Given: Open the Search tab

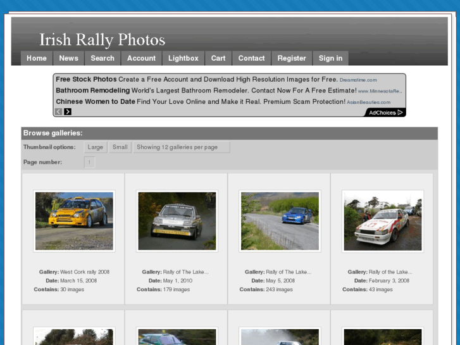Looking at the screenshot, I should point(103,58).
